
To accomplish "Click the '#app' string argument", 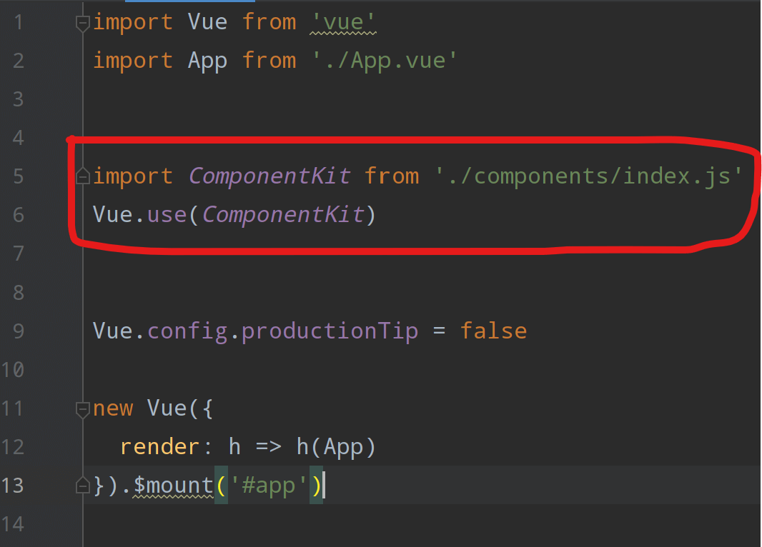I will click(x=269, y=486).
